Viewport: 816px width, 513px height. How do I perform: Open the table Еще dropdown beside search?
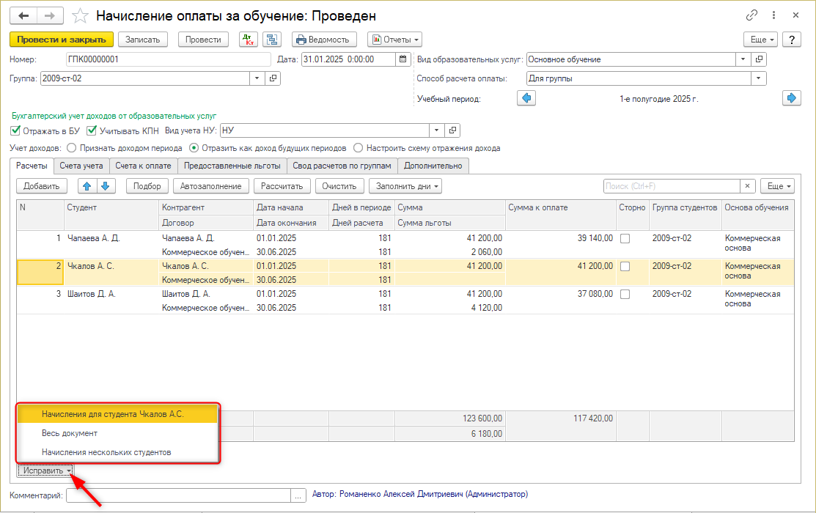tap(777, 186)
